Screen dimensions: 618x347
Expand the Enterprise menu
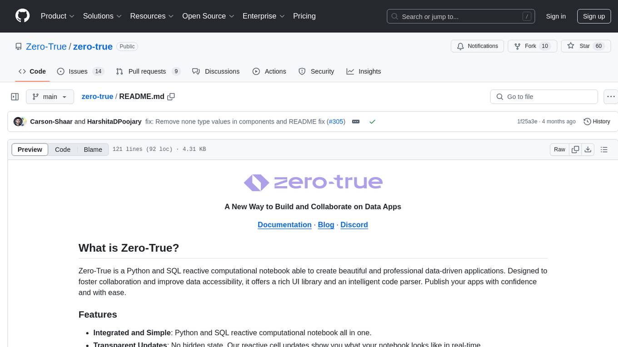pos(264,16)
